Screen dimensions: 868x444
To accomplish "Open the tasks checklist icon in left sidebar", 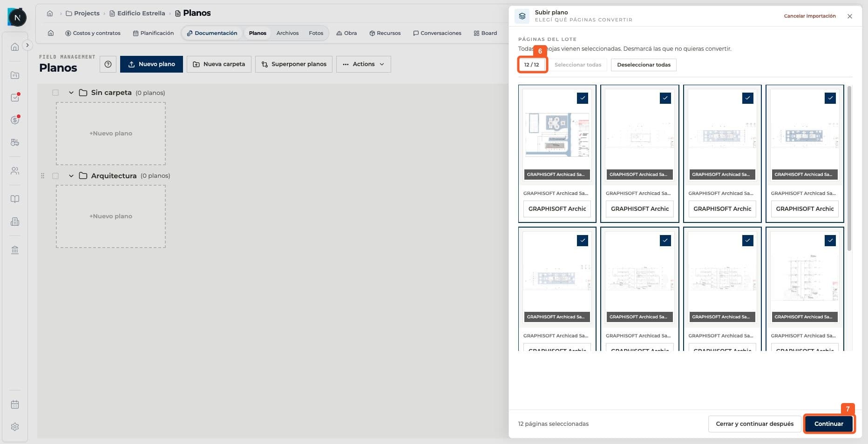I will pos(15,98).
